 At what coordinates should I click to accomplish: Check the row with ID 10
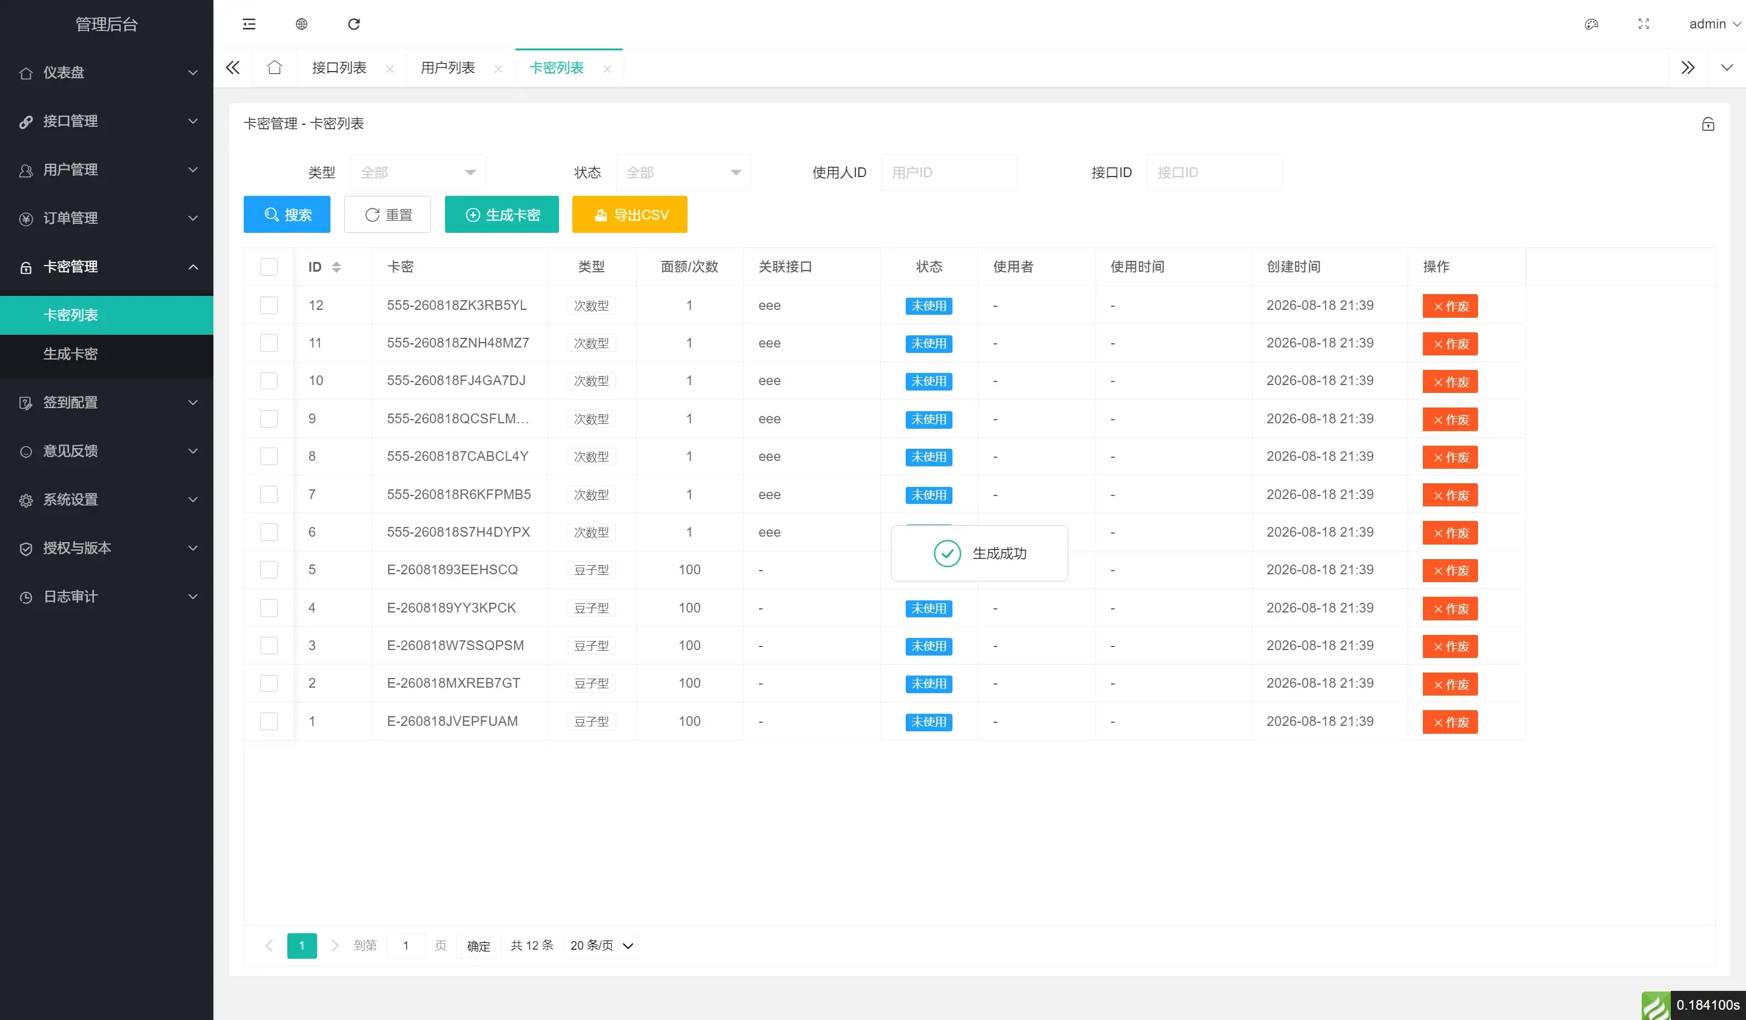click(x=269, y=381)
